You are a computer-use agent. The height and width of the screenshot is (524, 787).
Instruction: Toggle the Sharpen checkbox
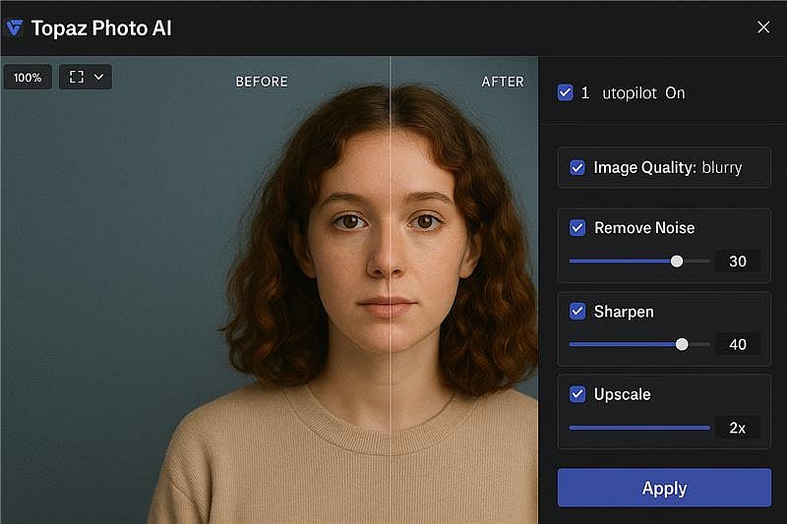pyautogui.click(x=577, y=312)
